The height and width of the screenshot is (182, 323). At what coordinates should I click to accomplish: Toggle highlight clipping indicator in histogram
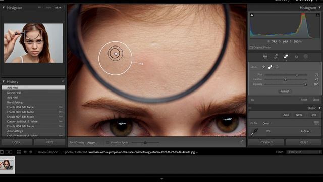pos(318,15)
